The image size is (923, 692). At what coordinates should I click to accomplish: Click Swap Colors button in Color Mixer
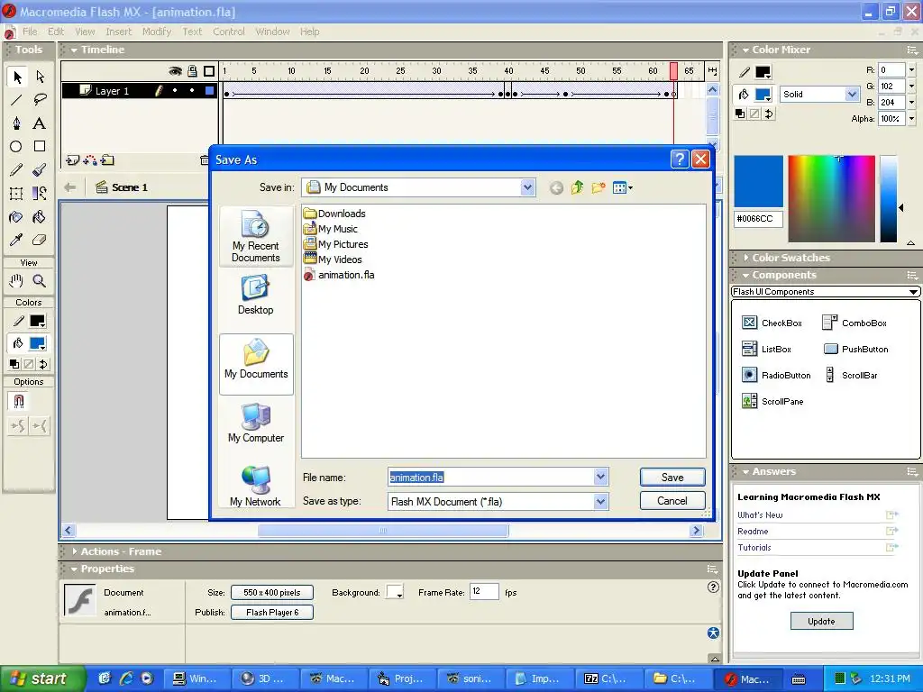coord(769,114)
